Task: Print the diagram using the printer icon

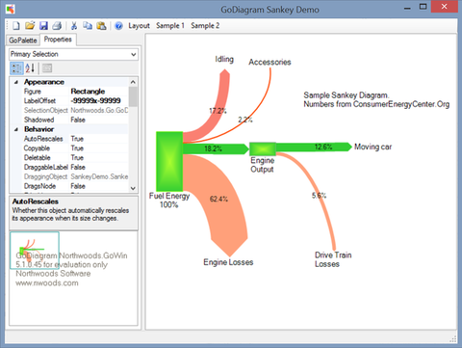Action: coord(57,26)
